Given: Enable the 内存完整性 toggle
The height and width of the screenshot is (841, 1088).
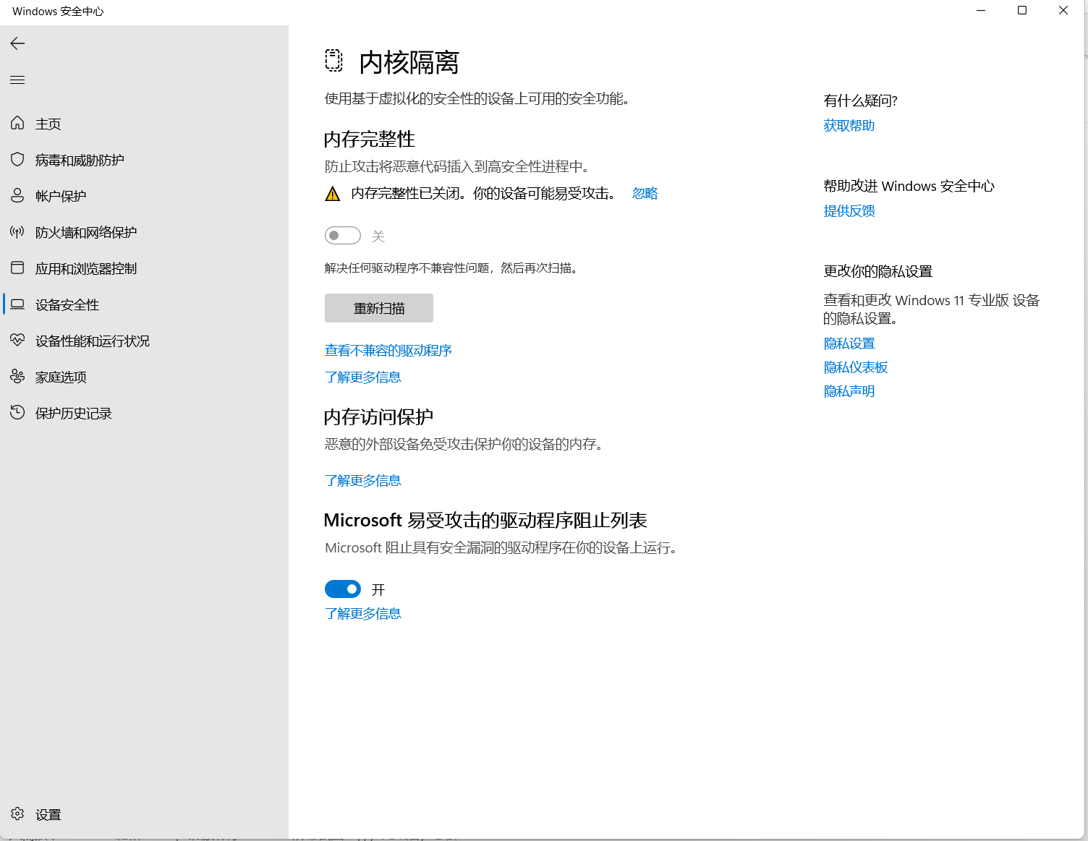Looking at the screenshot, I should [x=342, y=235].
